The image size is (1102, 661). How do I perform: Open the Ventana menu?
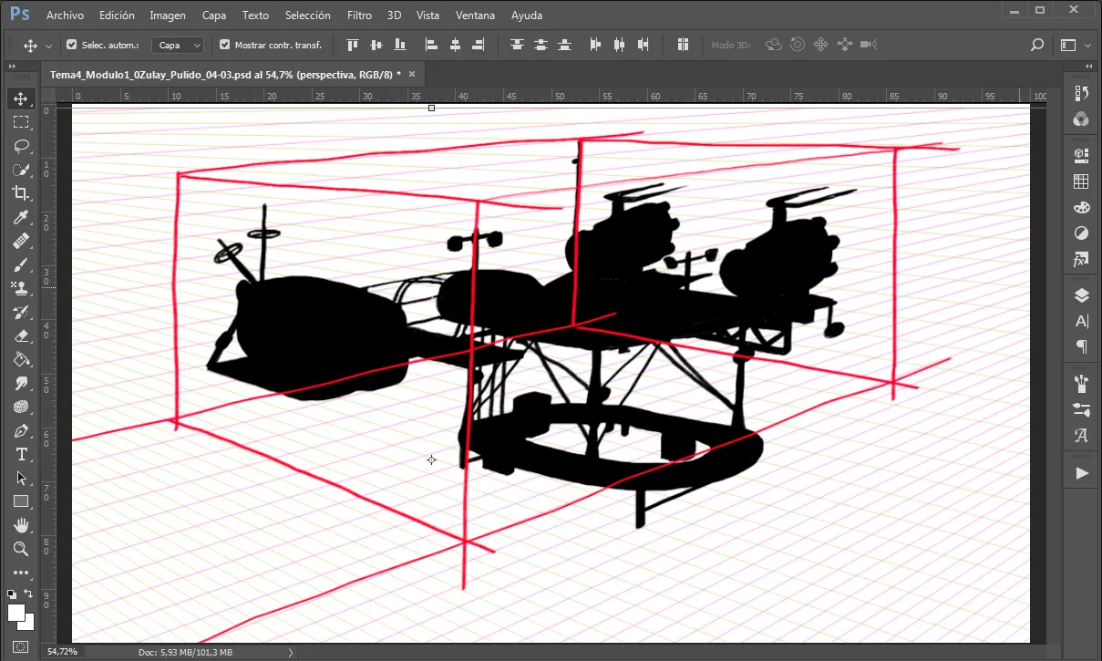(x=475, y=15)
